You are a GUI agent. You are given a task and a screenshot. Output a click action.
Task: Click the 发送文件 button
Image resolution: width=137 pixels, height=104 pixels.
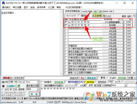(x=74, y=78)
